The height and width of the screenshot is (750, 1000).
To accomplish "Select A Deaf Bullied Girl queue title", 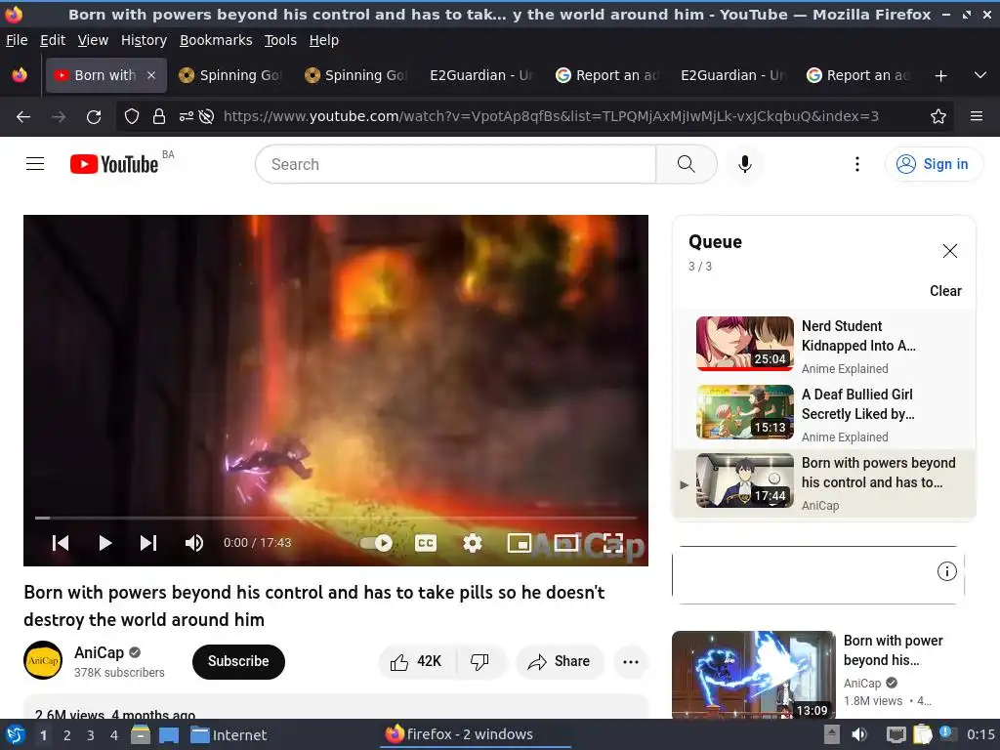I will (857, 403).
